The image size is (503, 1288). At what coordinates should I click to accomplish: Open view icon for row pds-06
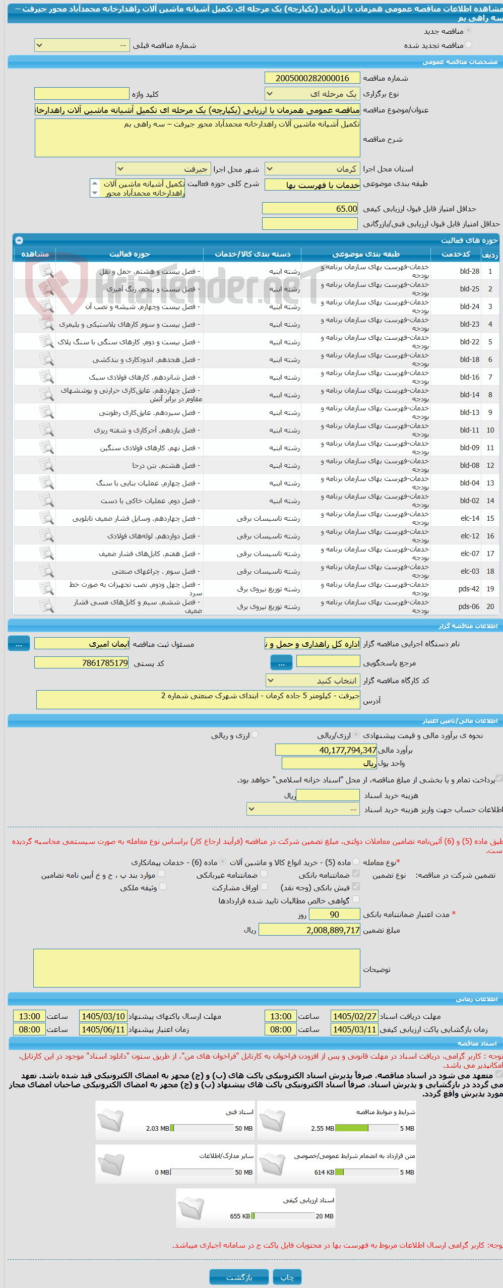point(46,606)
